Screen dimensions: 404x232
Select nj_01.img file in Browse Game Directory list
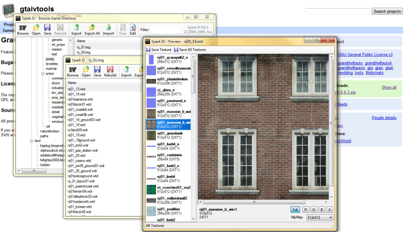[83, 47]
